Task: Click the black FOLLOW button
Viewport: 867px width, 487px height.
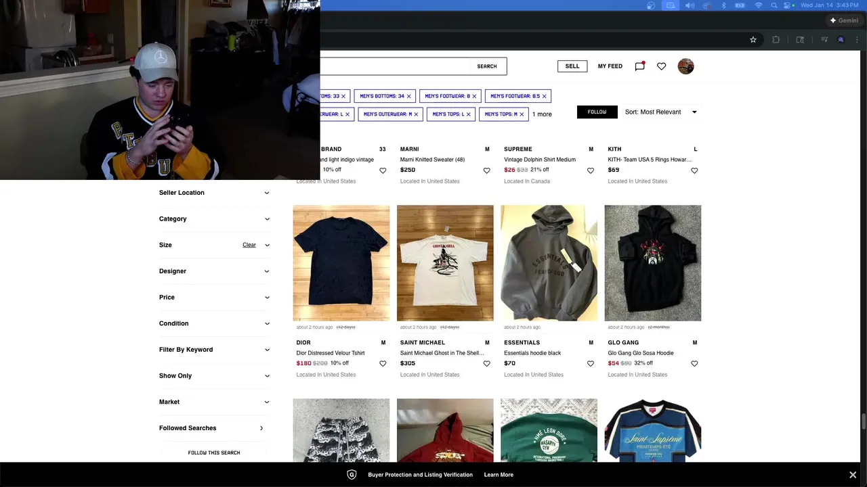Action: coord(597,112)
